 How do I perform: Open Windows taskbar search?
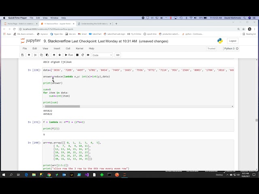pos(11,175)
